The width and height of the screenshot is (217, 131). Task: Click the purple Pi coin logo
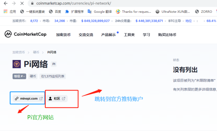(17, 64)
